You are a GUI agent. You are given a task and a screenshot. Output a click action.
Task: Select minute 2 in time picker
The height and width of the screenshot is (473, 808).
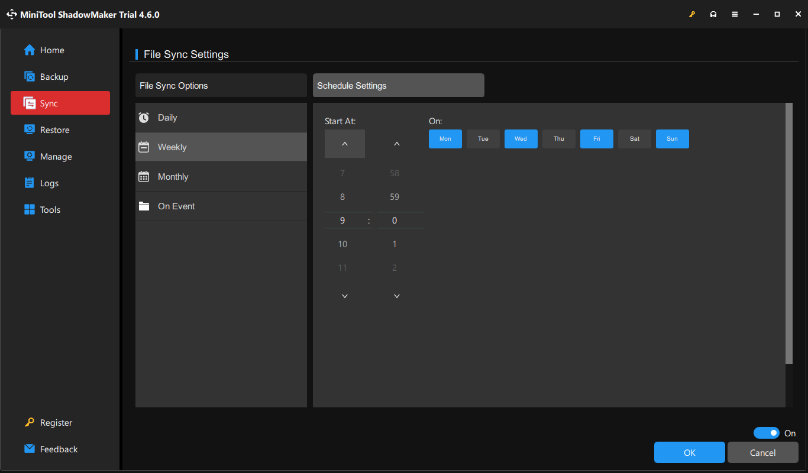click(x=395, y=268)
